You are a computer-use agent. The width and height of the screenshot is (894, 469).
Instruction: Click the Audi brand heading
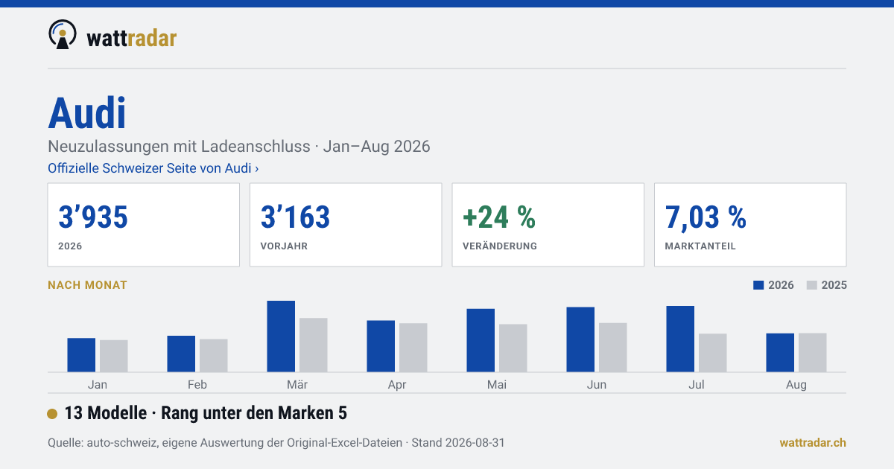click(87, 114)
